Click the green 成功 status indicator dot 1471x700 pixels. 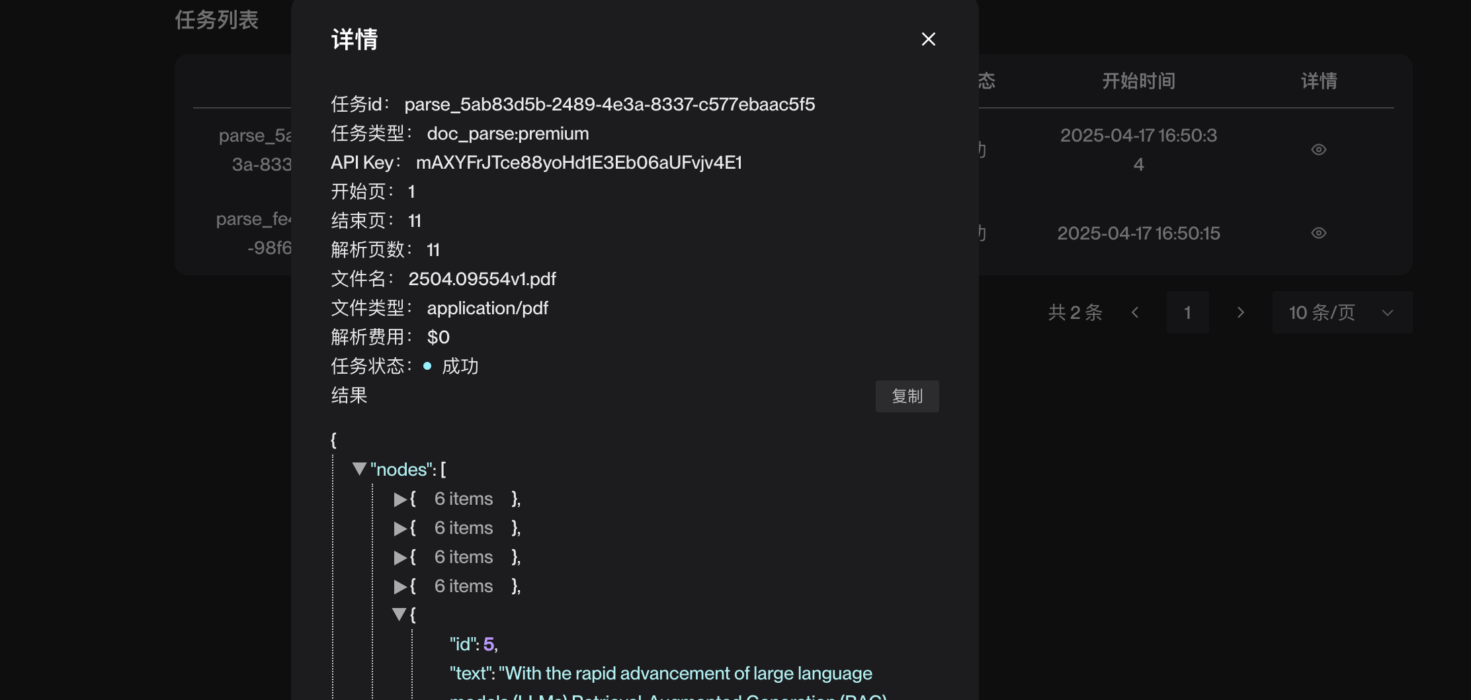tap(427, 366)
